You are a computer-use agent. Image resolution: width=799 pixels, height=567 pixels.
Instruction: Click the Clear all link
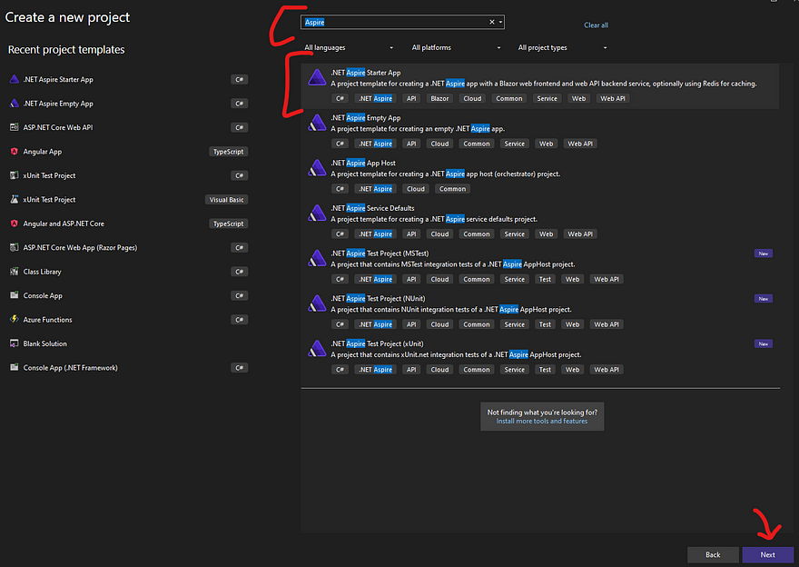(596, 25)
